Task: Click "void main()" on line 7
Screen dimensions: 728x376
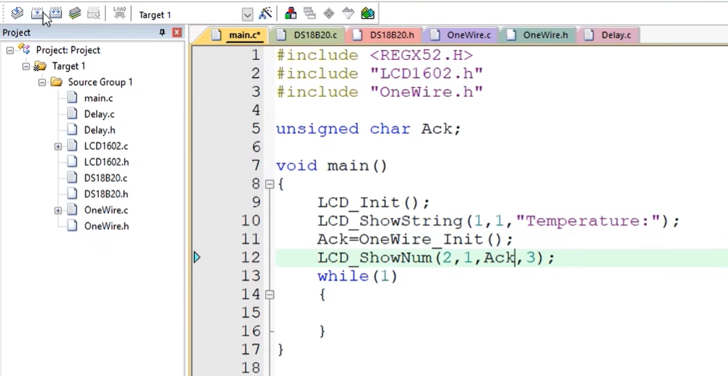Action: 332,166
